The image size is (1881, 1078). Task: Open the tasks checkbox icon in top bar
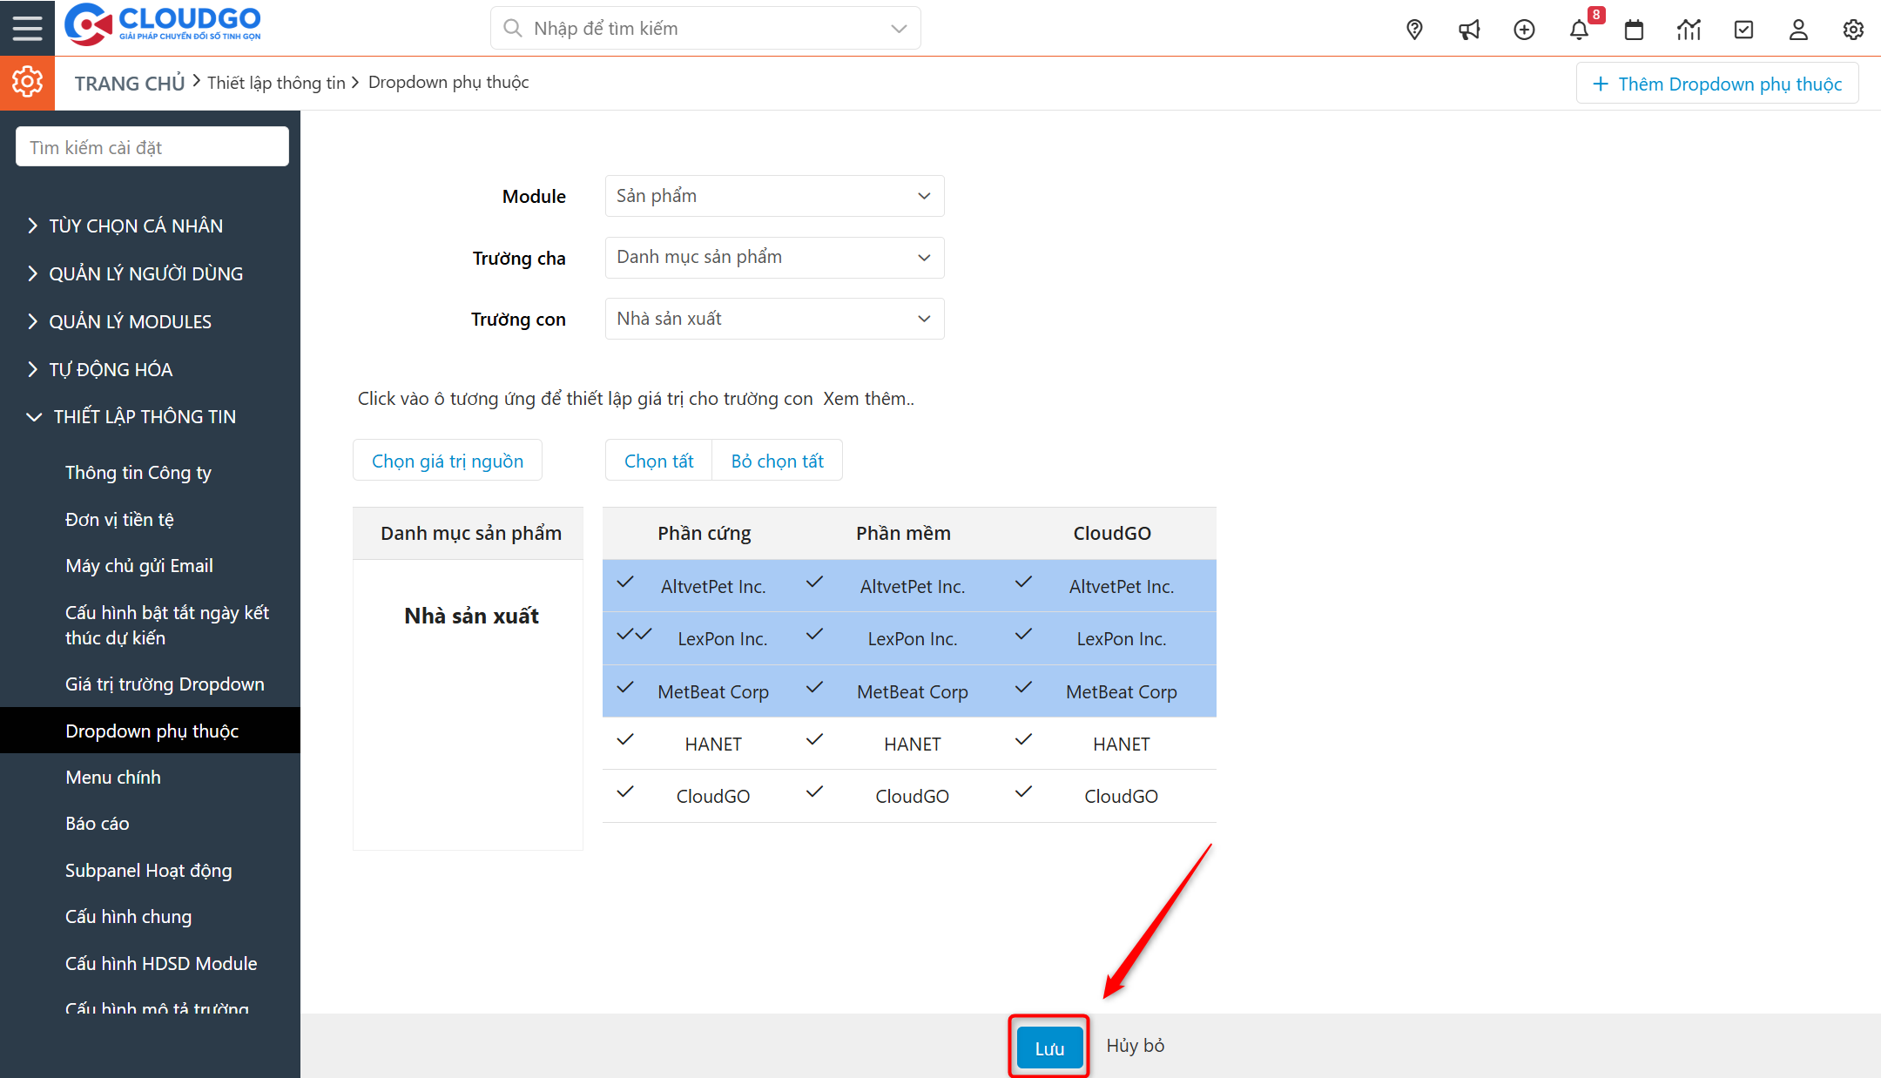pos(1743,30)
